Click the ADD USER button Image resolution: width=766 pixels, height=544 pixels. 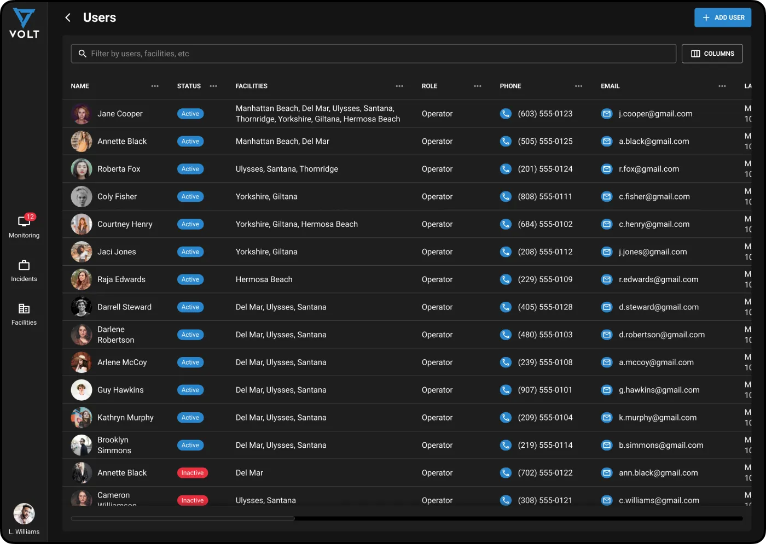pyautogui.click(x=723, y=17)
